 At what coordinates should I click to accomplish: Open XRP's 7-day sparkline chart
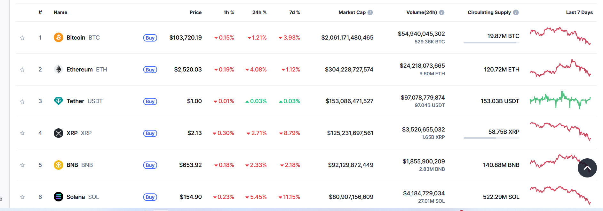tap(560, 132)
